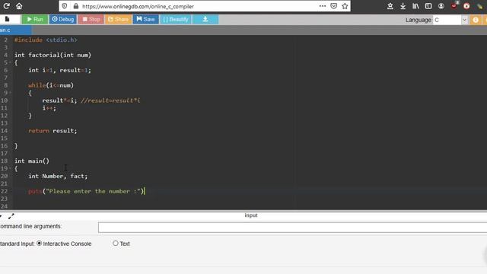The height and width of the screenshot is (274, 487).
Task: Click the "i++;" line in editor
Action: pos(49,108)
